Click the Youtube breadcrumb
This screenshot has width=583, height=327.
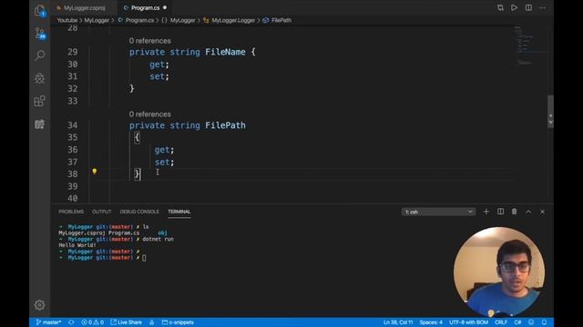point(67,20)
